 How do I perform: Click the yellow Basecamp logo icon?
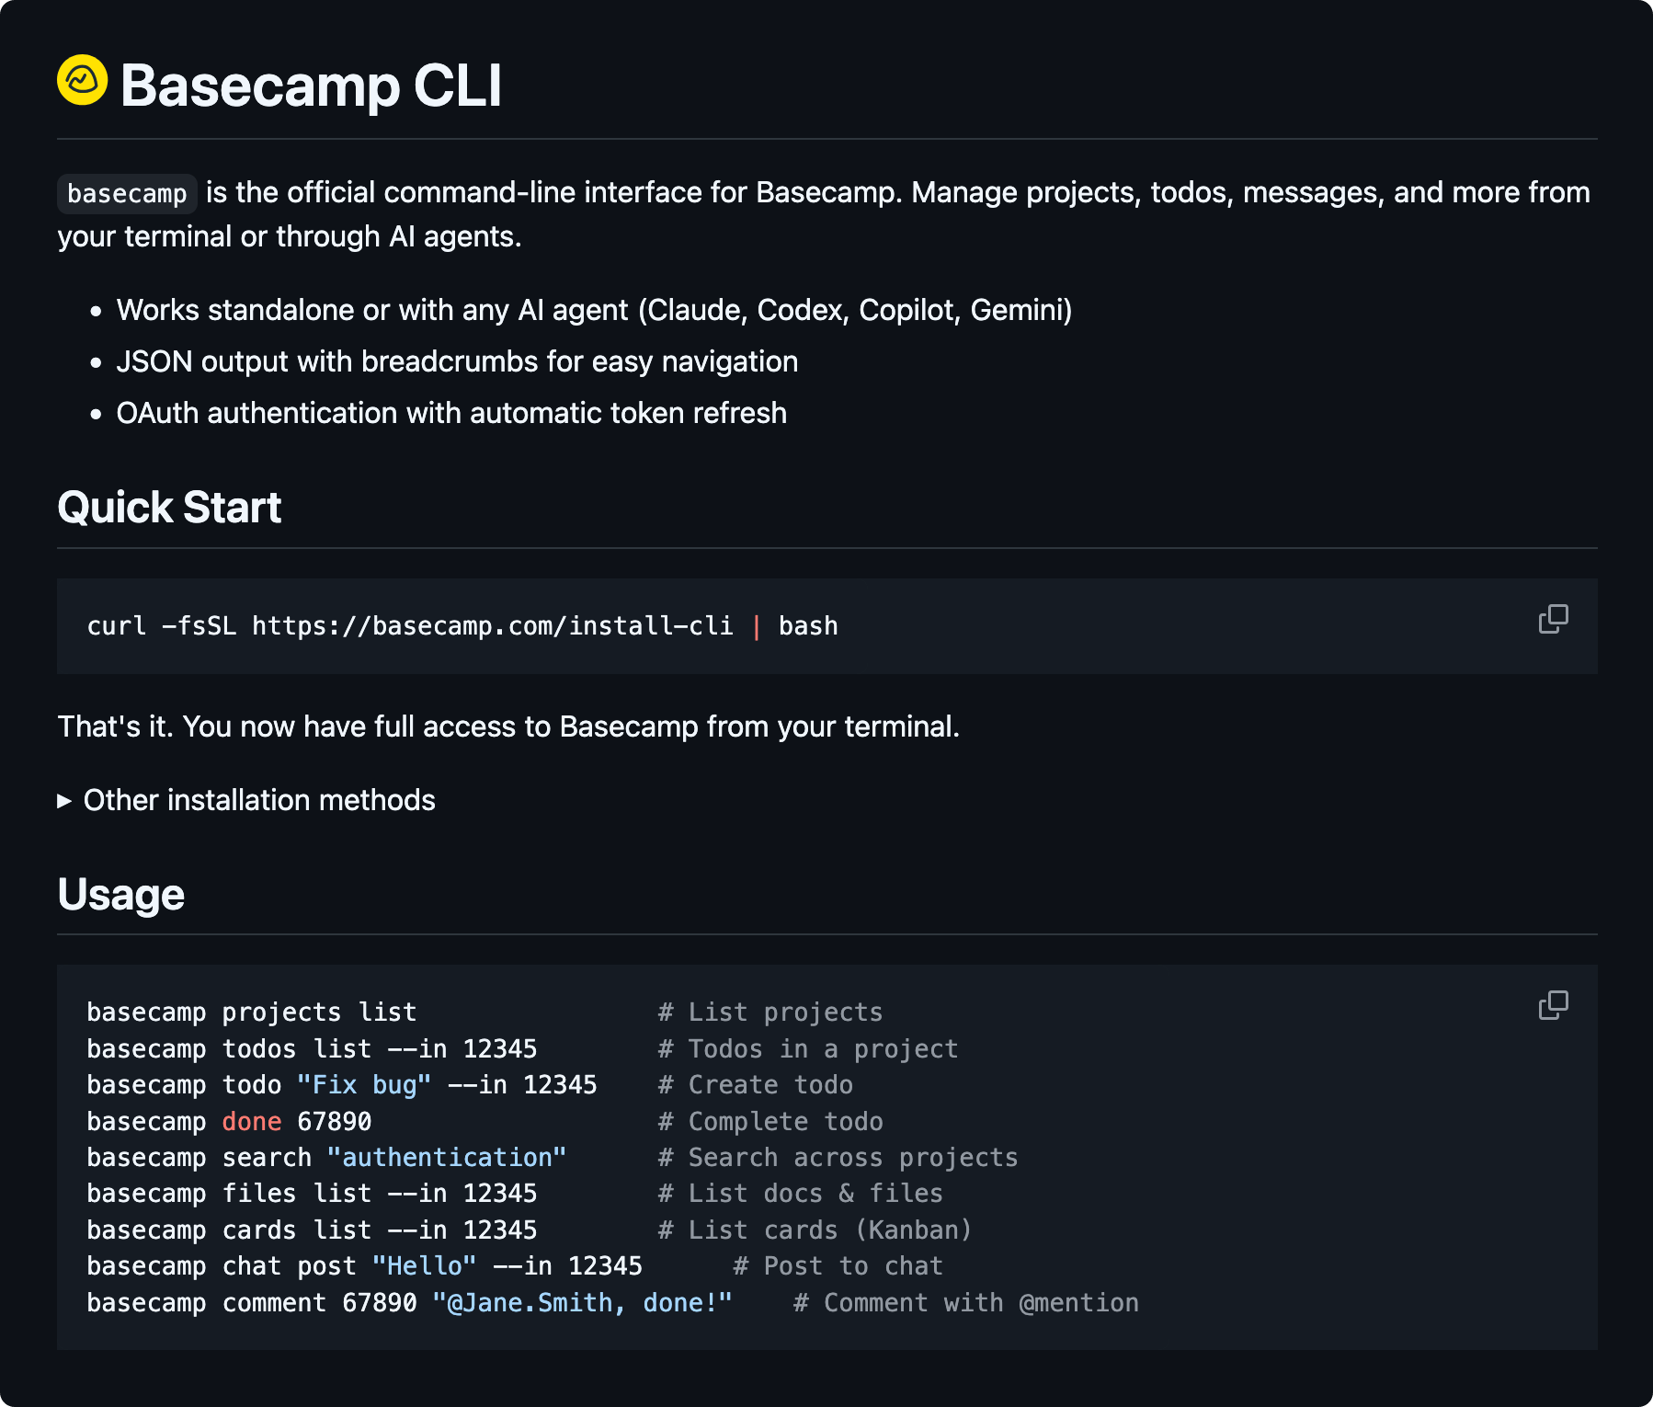coord(83,80)
